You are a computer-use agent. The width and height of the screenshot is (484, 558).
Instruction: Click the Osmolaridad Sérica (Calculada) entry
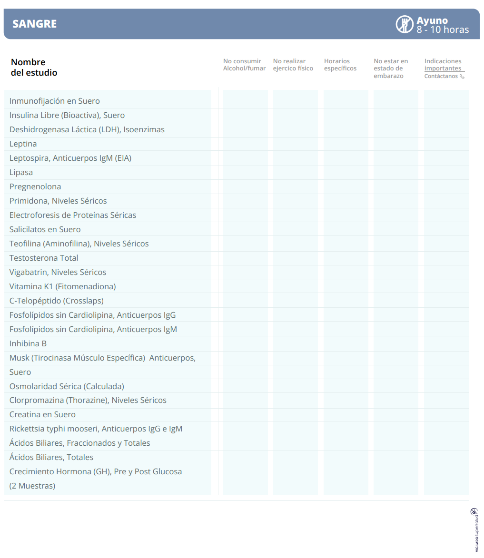67,386
